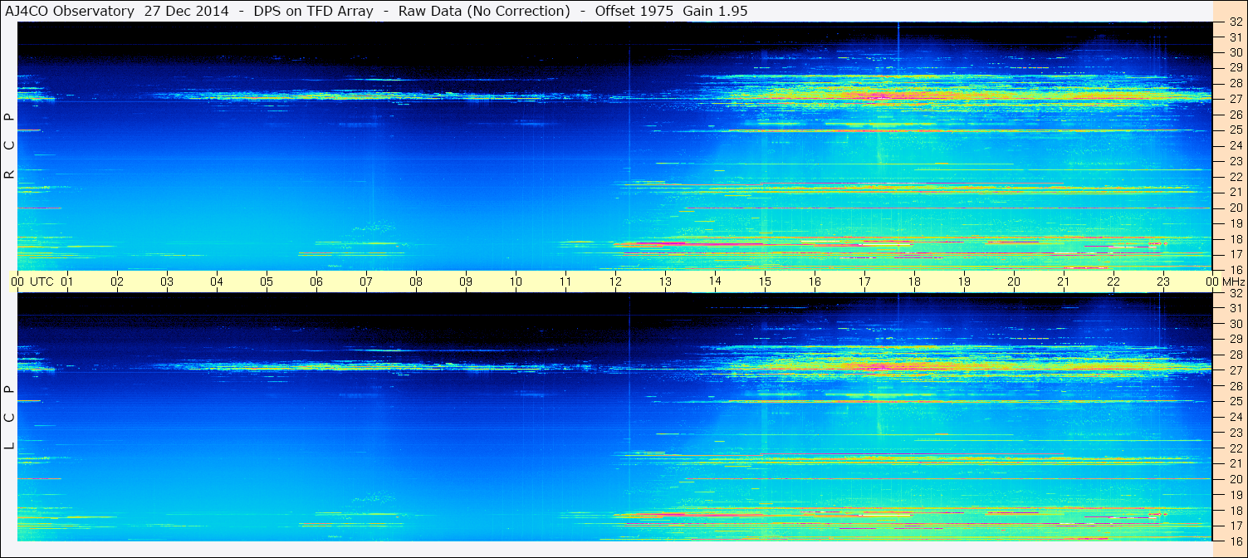1248x558 pixels.
Task: Click the MHz unit label on time axis
Action: pyautogui.click(x=1233, y=281)
